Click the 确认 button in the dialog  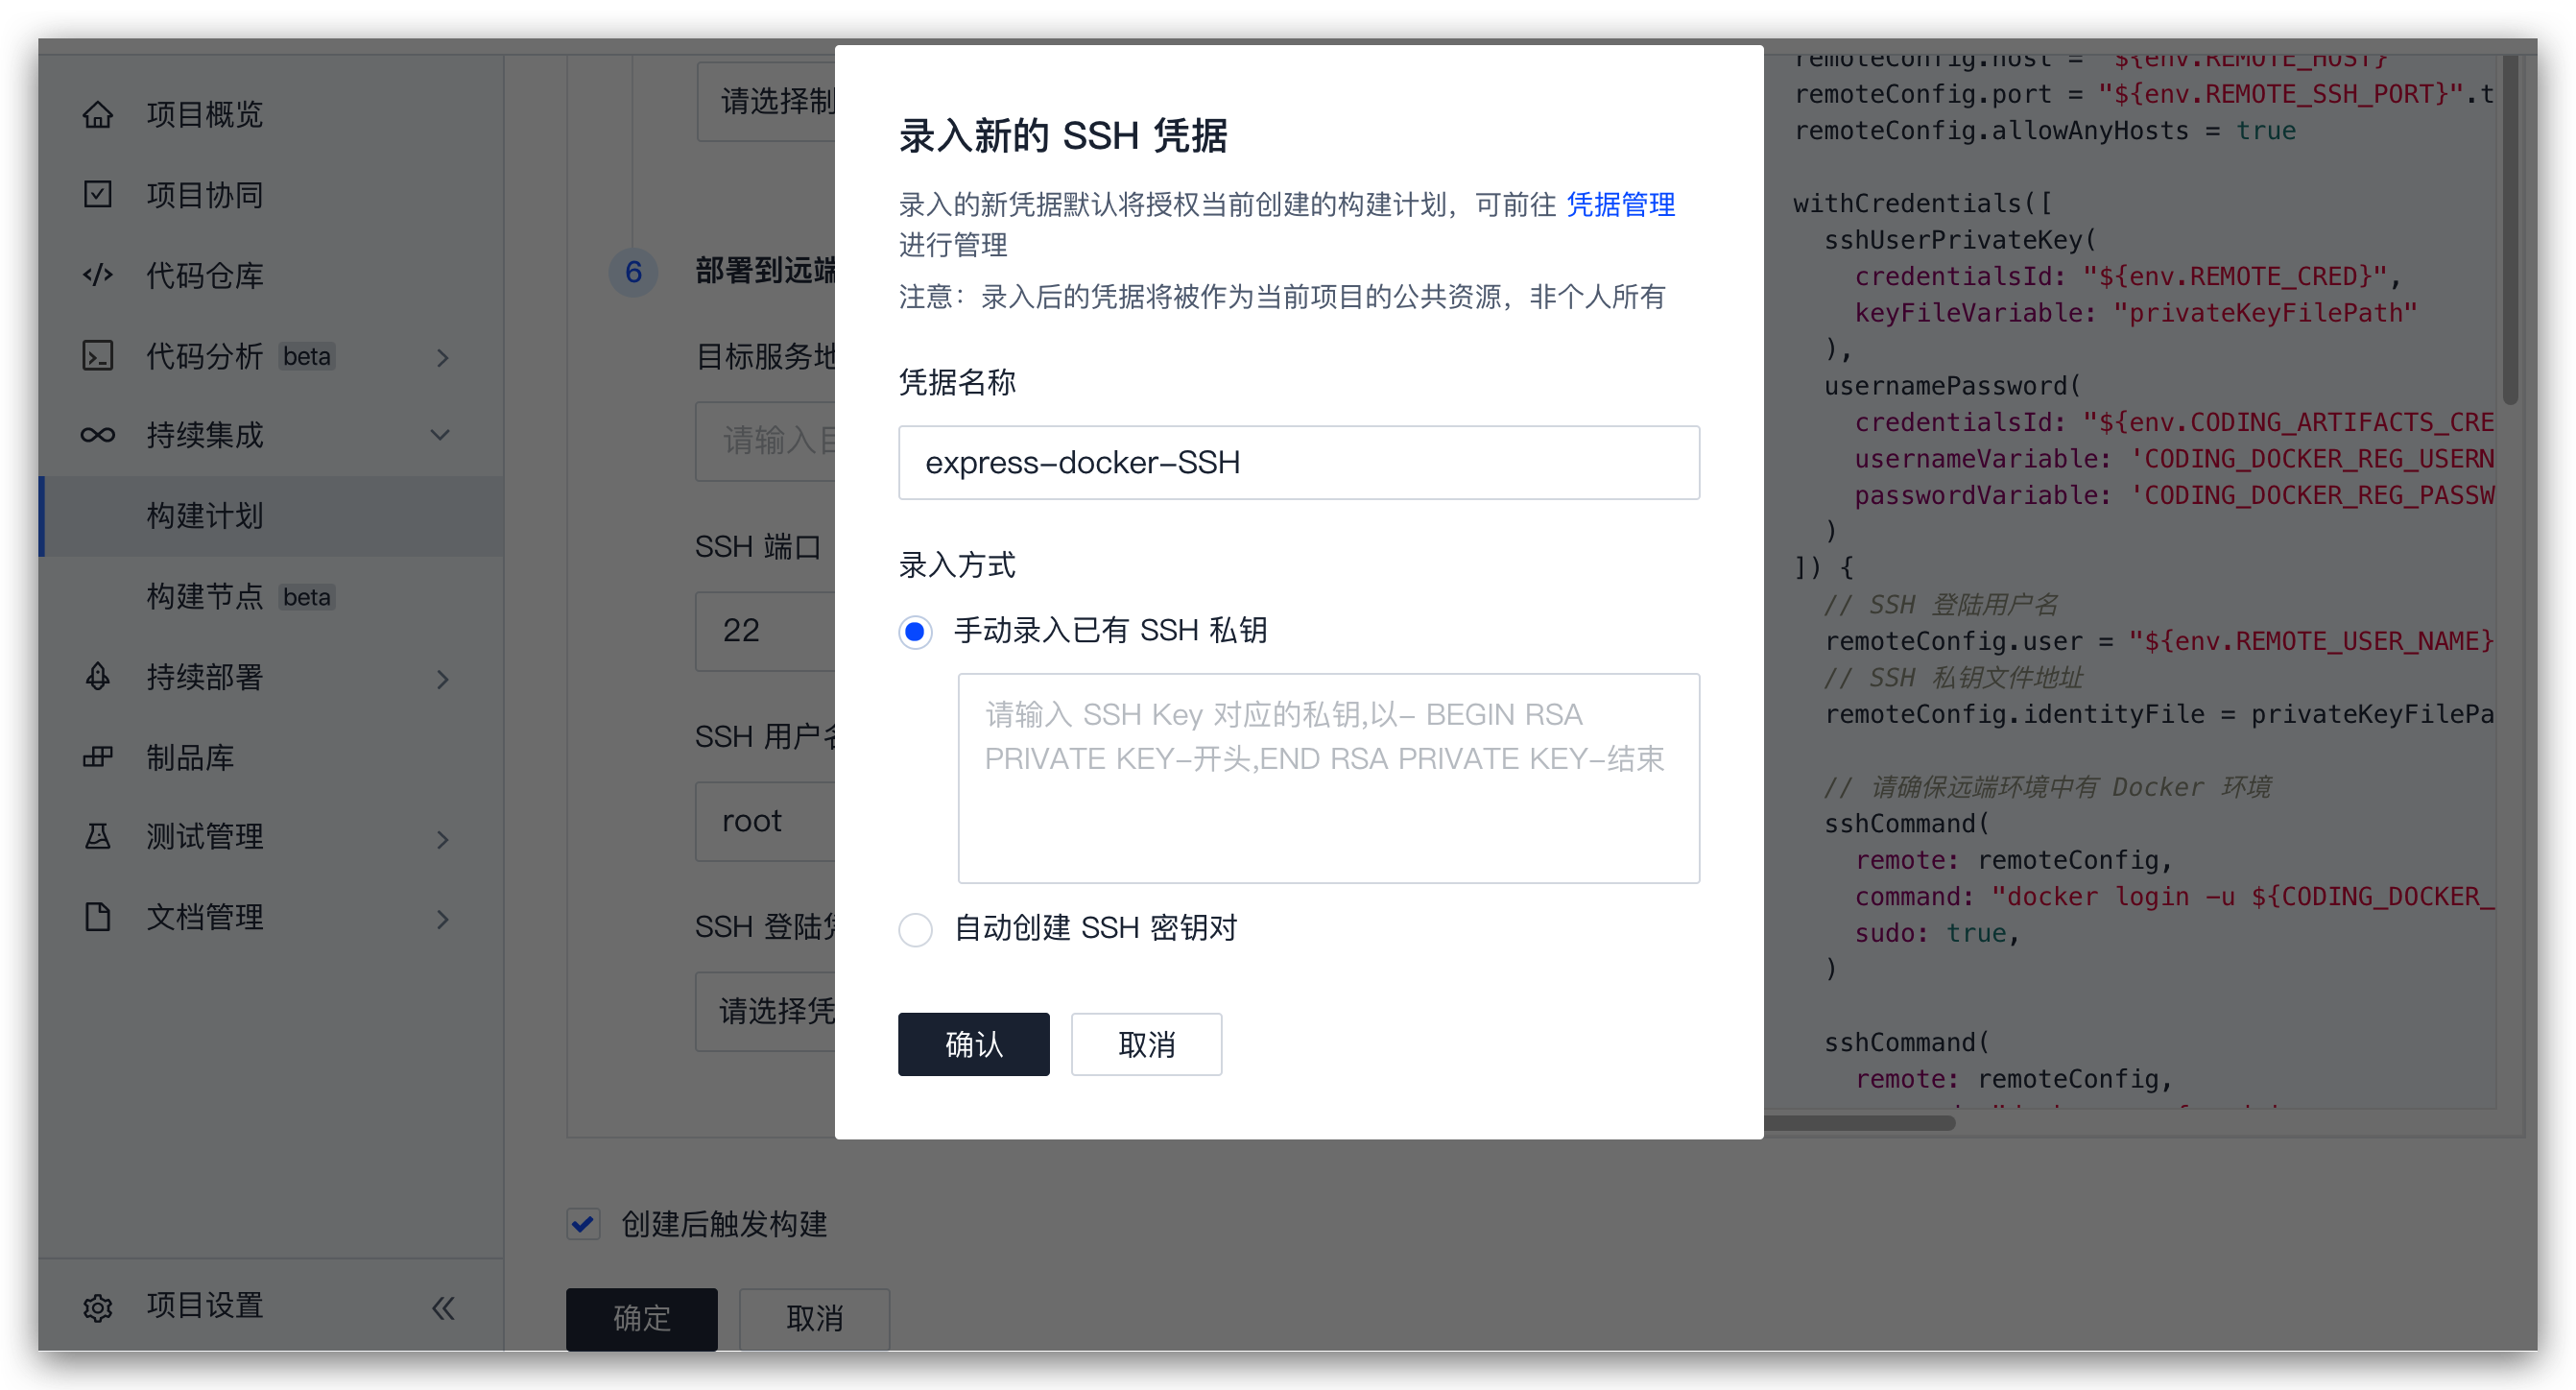[973, 1044]
